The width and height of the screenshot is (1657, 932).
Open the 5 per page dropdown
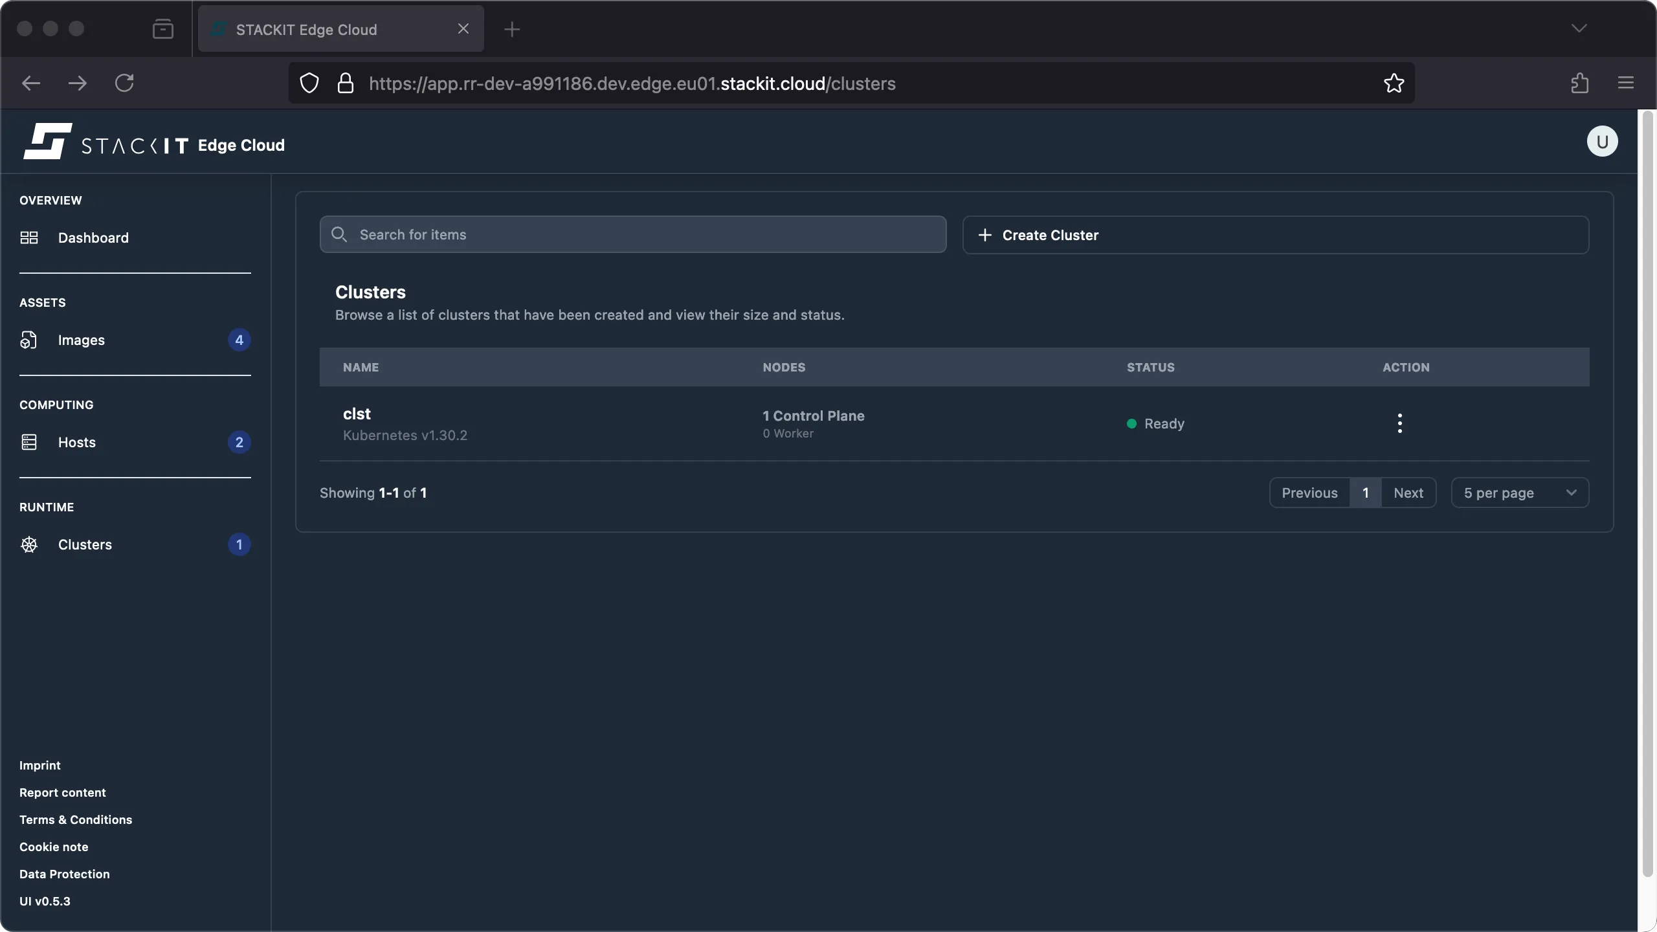[1518, 492]
